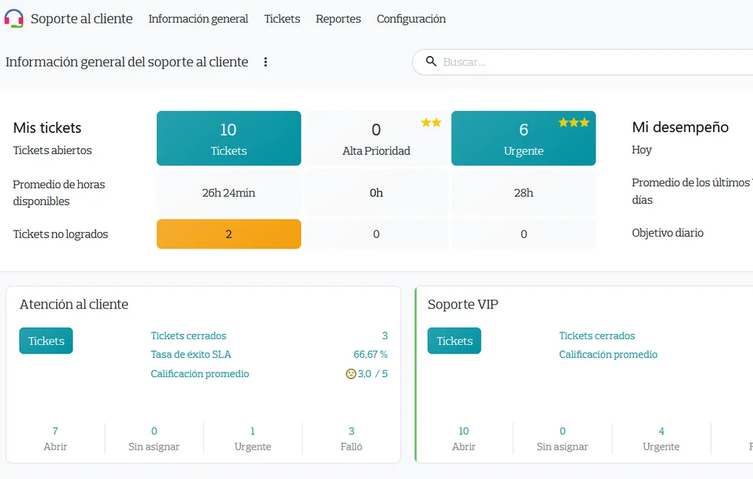This screenshot has width=753, height=479.
Task: Open the orange 2 failed tickets tile
Action: pos(229,234)
